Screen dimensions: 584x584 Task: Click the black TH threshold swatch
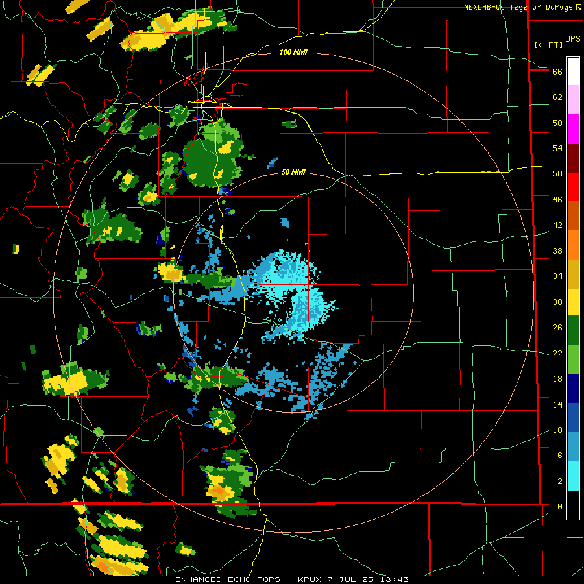[573, 505]
